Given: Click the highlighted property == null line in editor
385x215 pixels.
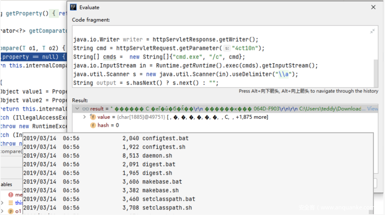Looking at the screenshot, I should tap(34, 57).
